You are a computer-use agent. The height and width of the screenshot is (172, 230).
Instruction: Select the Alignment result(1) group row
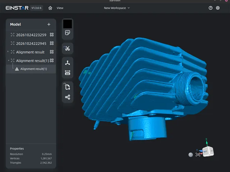point(31,61)
